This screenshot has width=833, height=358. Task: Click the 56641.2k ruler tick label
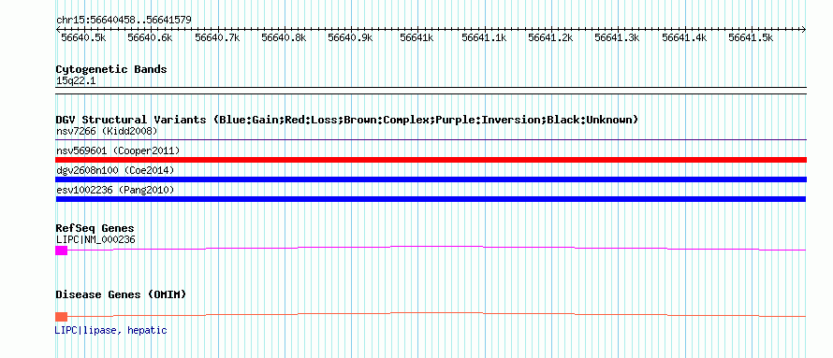point(550,38)
